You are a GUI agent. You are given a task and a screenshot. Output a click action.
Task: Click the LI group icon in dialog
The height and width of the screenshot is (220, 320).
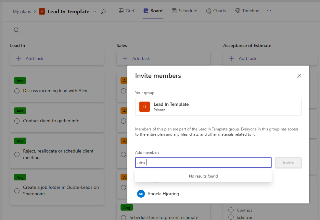(x=145, y=107)
